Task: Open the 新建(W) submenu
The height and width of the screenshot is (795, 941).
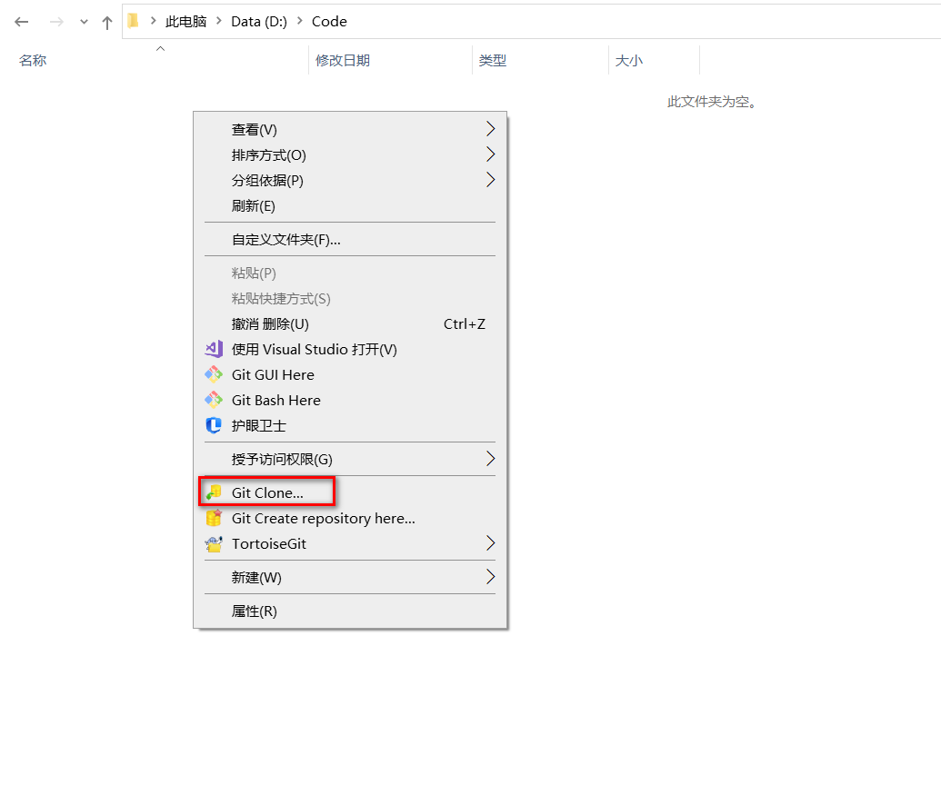Action: coord(350,577)
